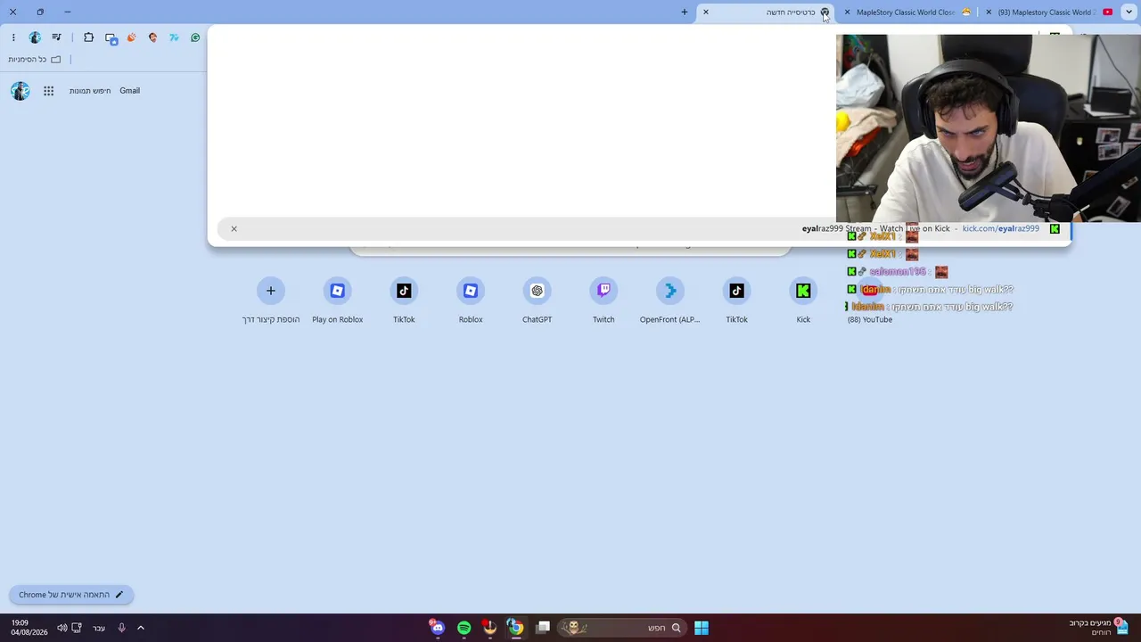The width and height of the screenshot is (1141, 642).
Task: Open the Roblox shortcut tile
Action: coord(471,301)
